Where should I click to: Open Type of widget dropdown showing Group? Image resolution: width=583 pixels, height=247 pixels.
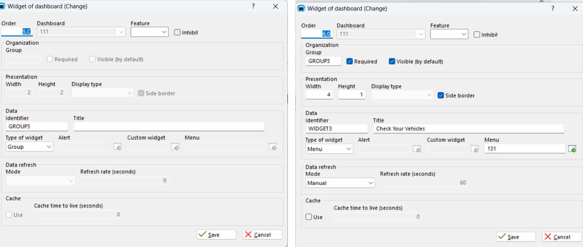(x=30, y=147)
